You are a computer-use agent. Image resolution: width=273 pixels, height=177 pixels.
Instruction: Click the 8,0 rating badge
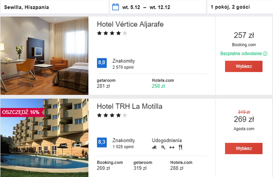click(102, 63)
